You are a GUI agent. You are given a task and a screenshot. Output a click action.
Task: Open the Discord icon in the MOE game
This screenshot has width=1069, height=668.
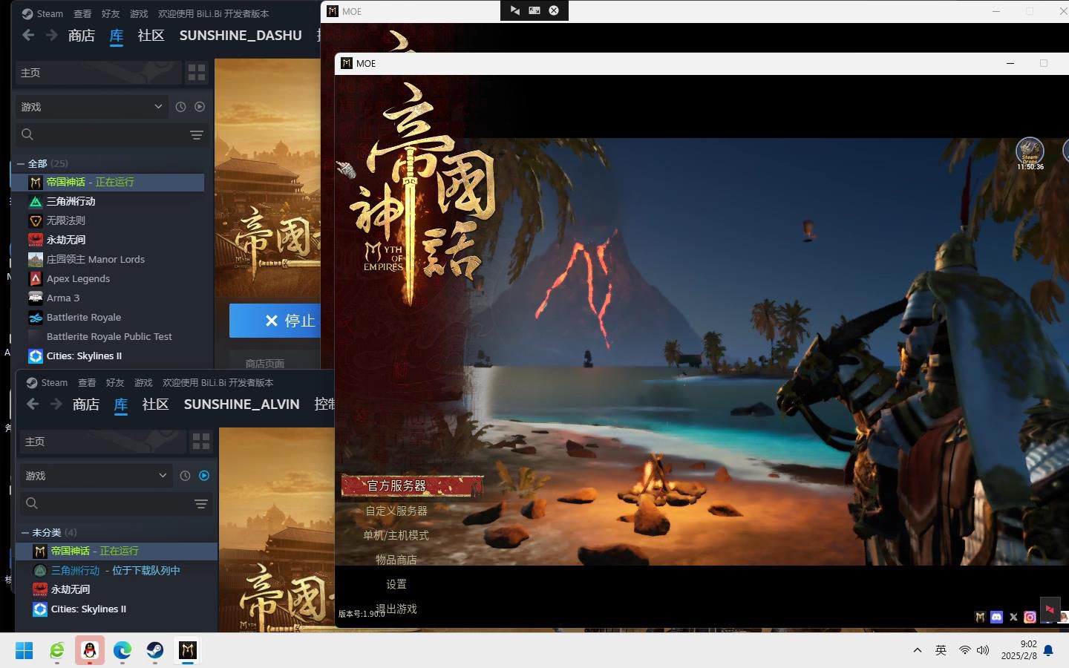996,617
